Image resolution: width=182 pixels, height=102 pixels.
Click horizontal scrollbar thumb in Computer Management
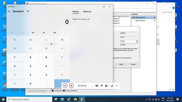click(x=38, y=91)
